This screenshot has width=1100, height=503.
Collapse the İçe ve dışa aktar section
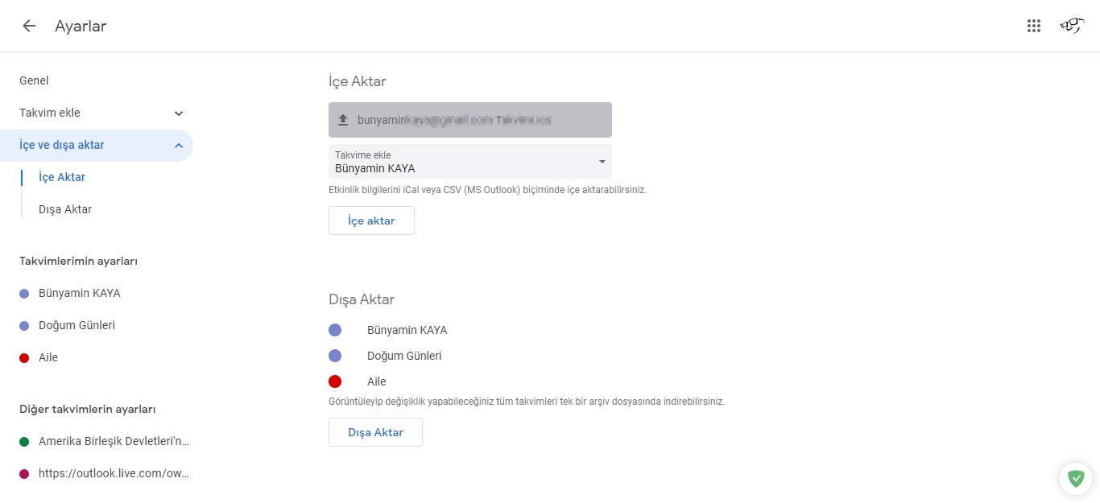(x=179, y=146)
